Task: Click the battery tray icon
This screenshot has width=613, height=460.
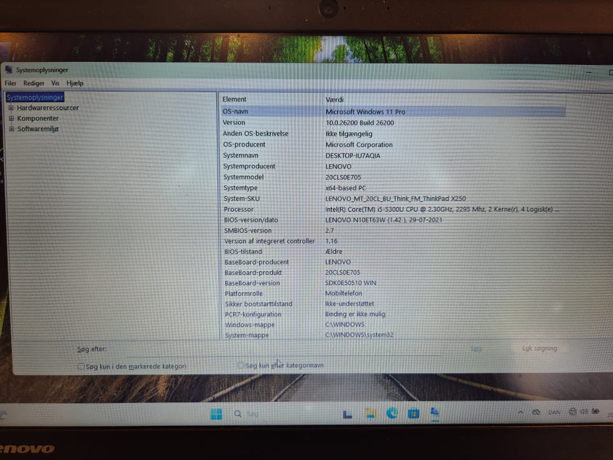Action: pos(595,411)
